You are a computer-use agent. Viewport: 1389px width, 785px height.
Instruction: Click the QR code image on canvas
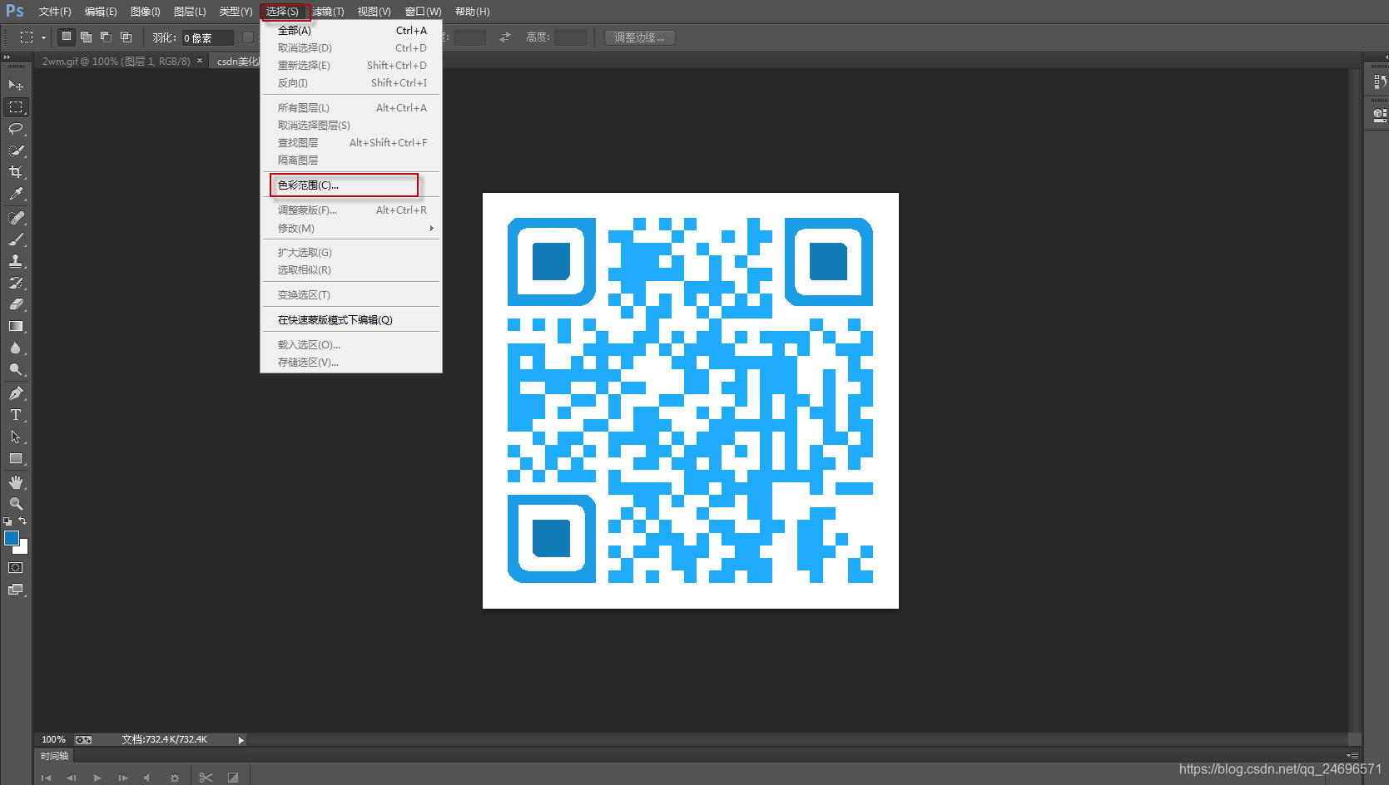(691, 401)
